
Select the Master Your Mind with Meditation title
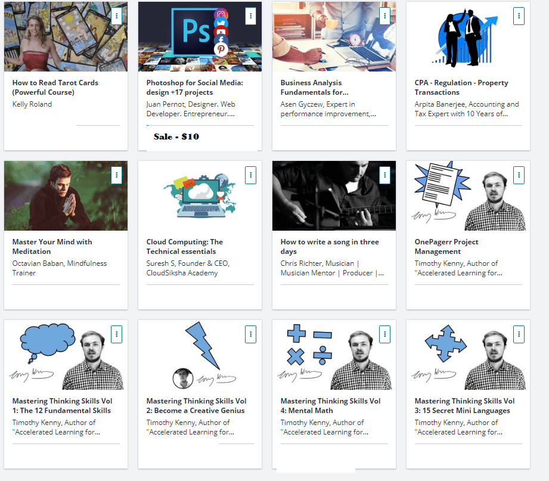(x=52, y=247)
